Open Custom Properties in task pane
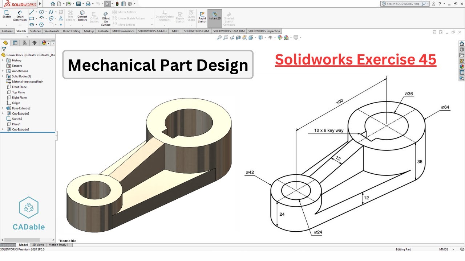Screen dimensions: 465x261 (462, 72)
